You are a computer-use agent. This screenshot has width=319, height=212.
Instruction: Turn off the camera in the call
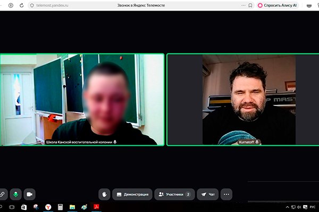29,195
